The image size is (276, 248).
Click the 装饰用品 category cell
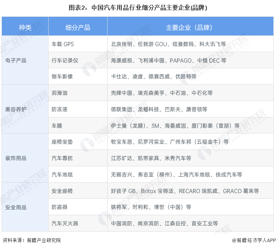16,158
